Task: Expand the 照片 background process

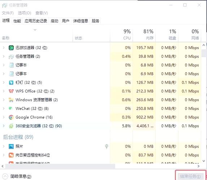Action: [4, 146]
